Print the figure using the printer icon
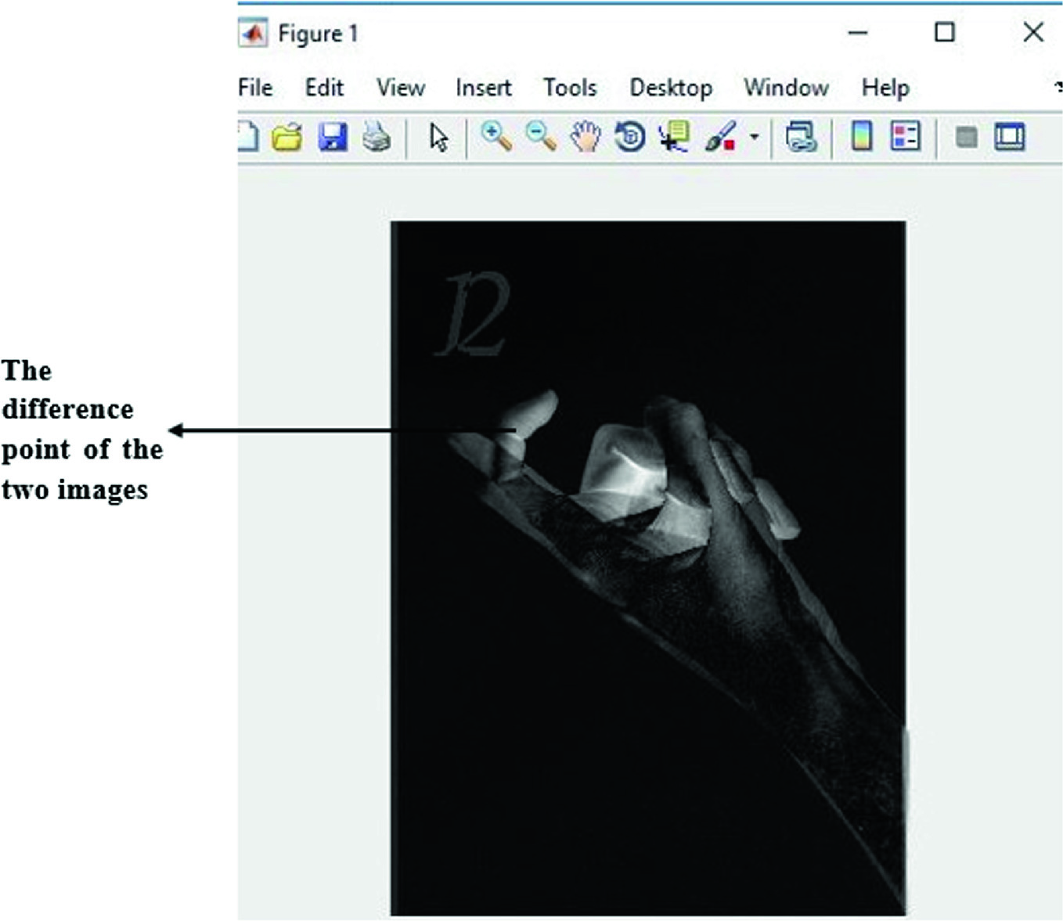This screenshot has width=1063, height=921. [x=377, y=138]
